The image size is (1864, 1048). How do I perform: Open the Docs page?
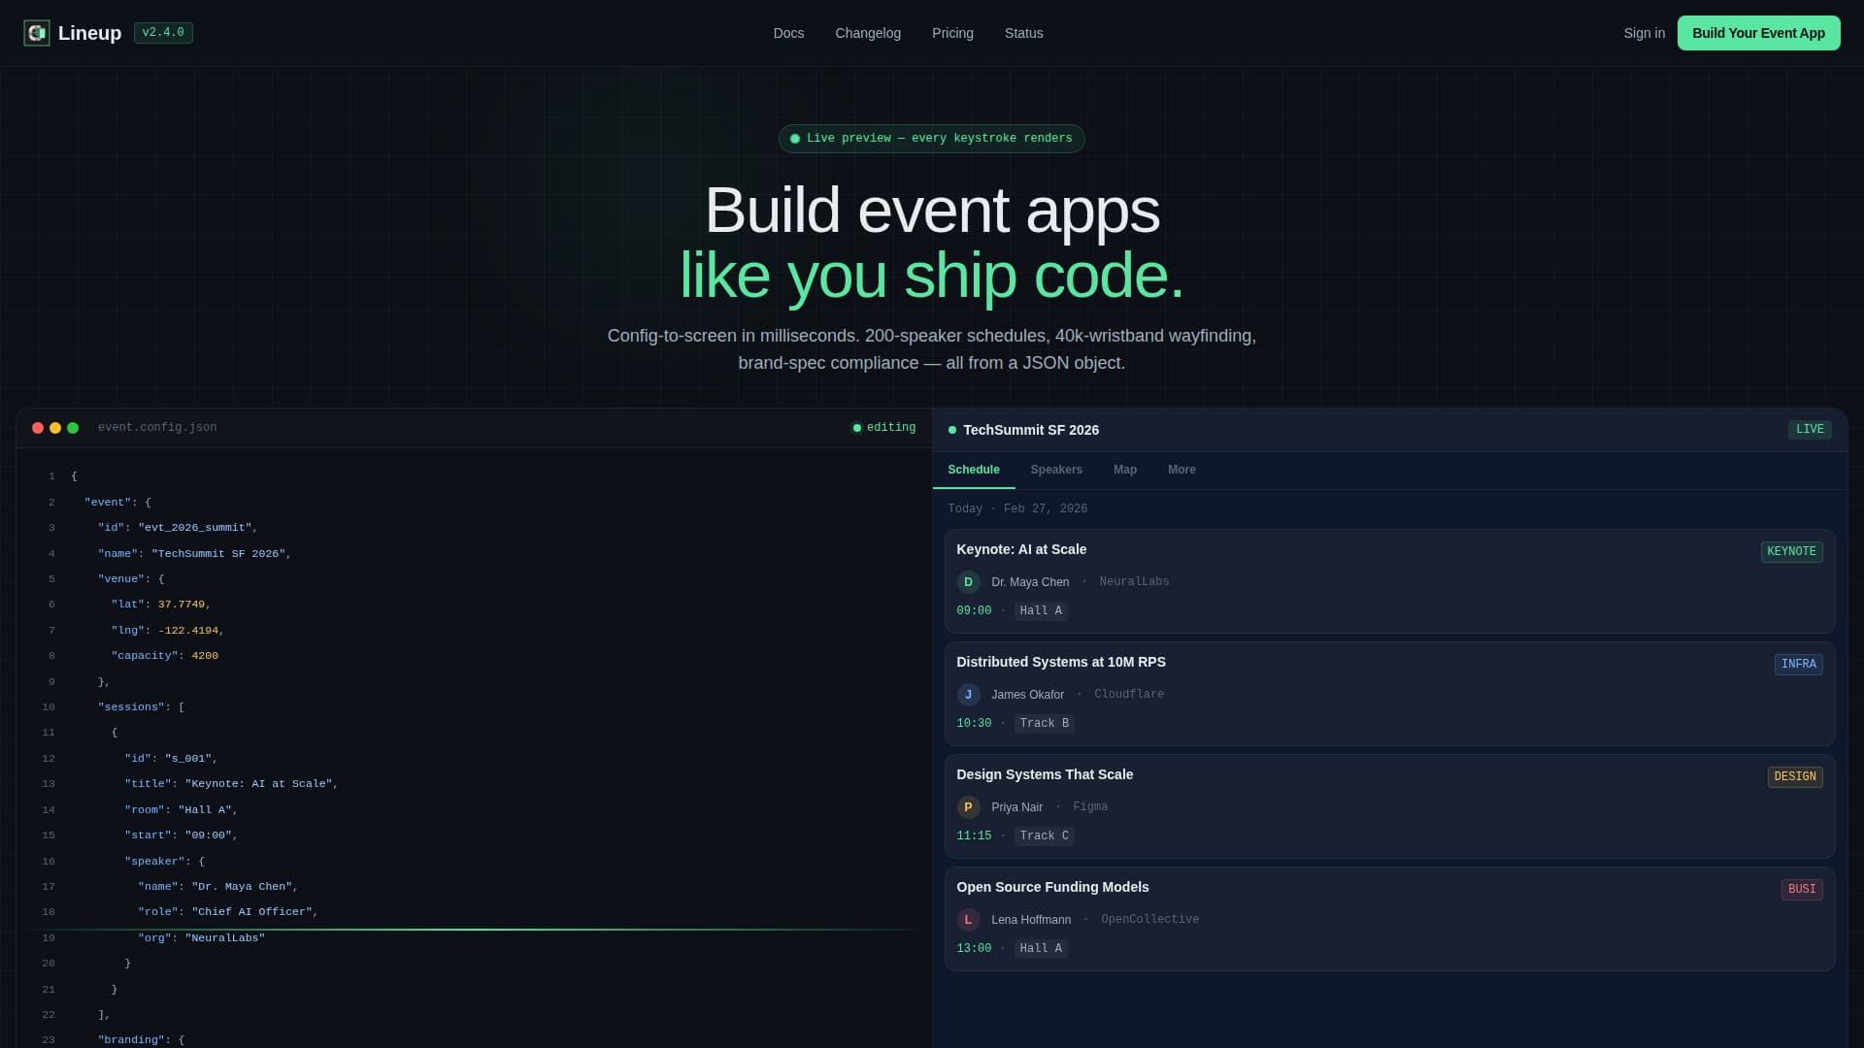click(x=788, y=33)
